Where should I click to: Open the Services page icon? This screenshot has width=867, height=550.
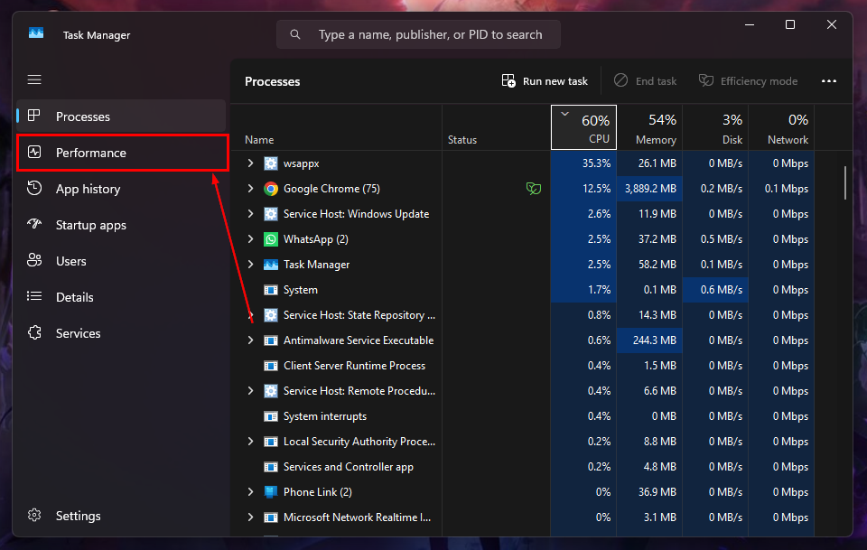coord(34,333)
